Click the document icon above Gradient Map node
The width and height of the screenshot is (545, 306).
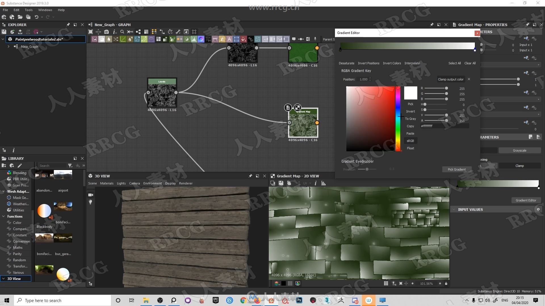click(x=288, y=107)
